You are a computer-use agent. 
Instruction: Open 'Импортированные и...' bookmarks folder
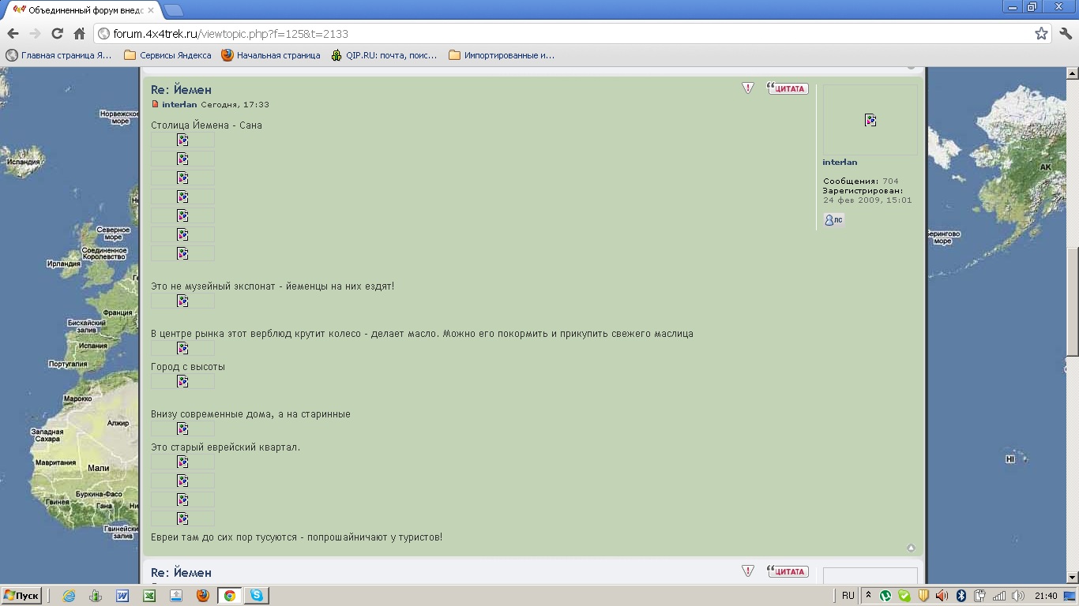(502, 55)
